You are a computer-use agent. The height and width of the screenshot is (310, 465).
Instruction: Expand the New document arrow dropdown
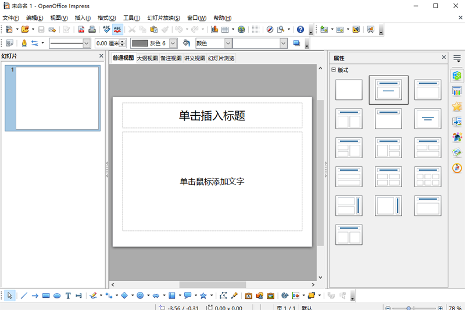[17, 29]
